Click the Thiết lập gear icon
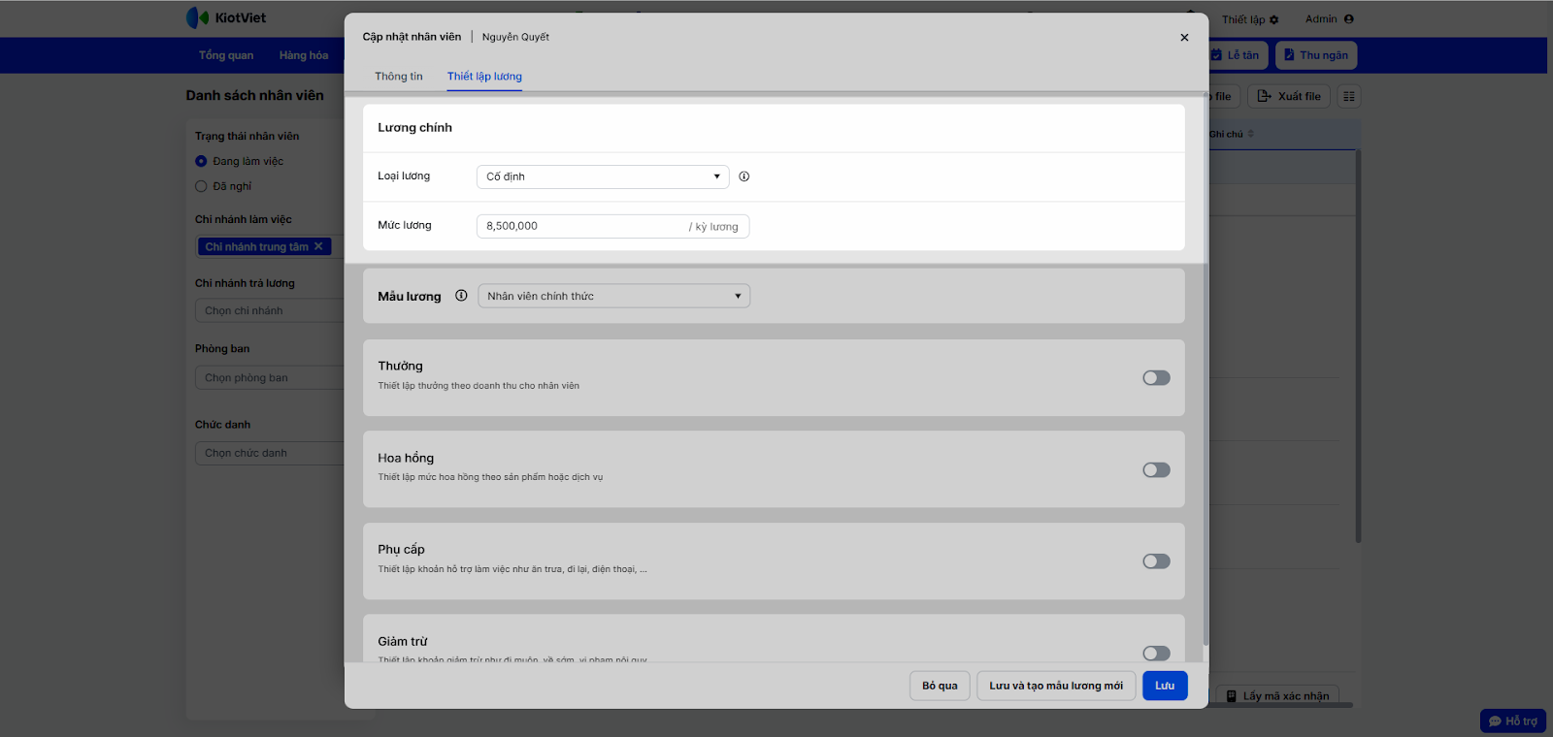Image resolution: width=1553 pixels, height=737 pixels. coord(1274,19)
